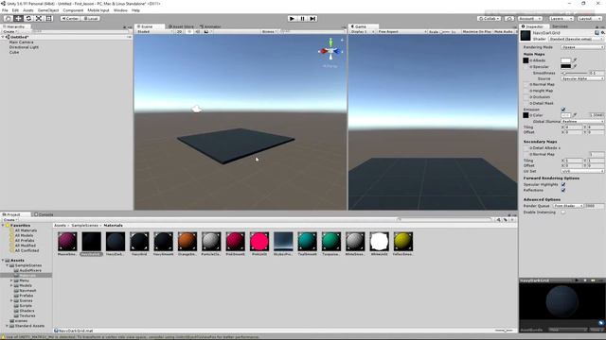
Task: Open the Component menu
Action: [x=73, y=10]
